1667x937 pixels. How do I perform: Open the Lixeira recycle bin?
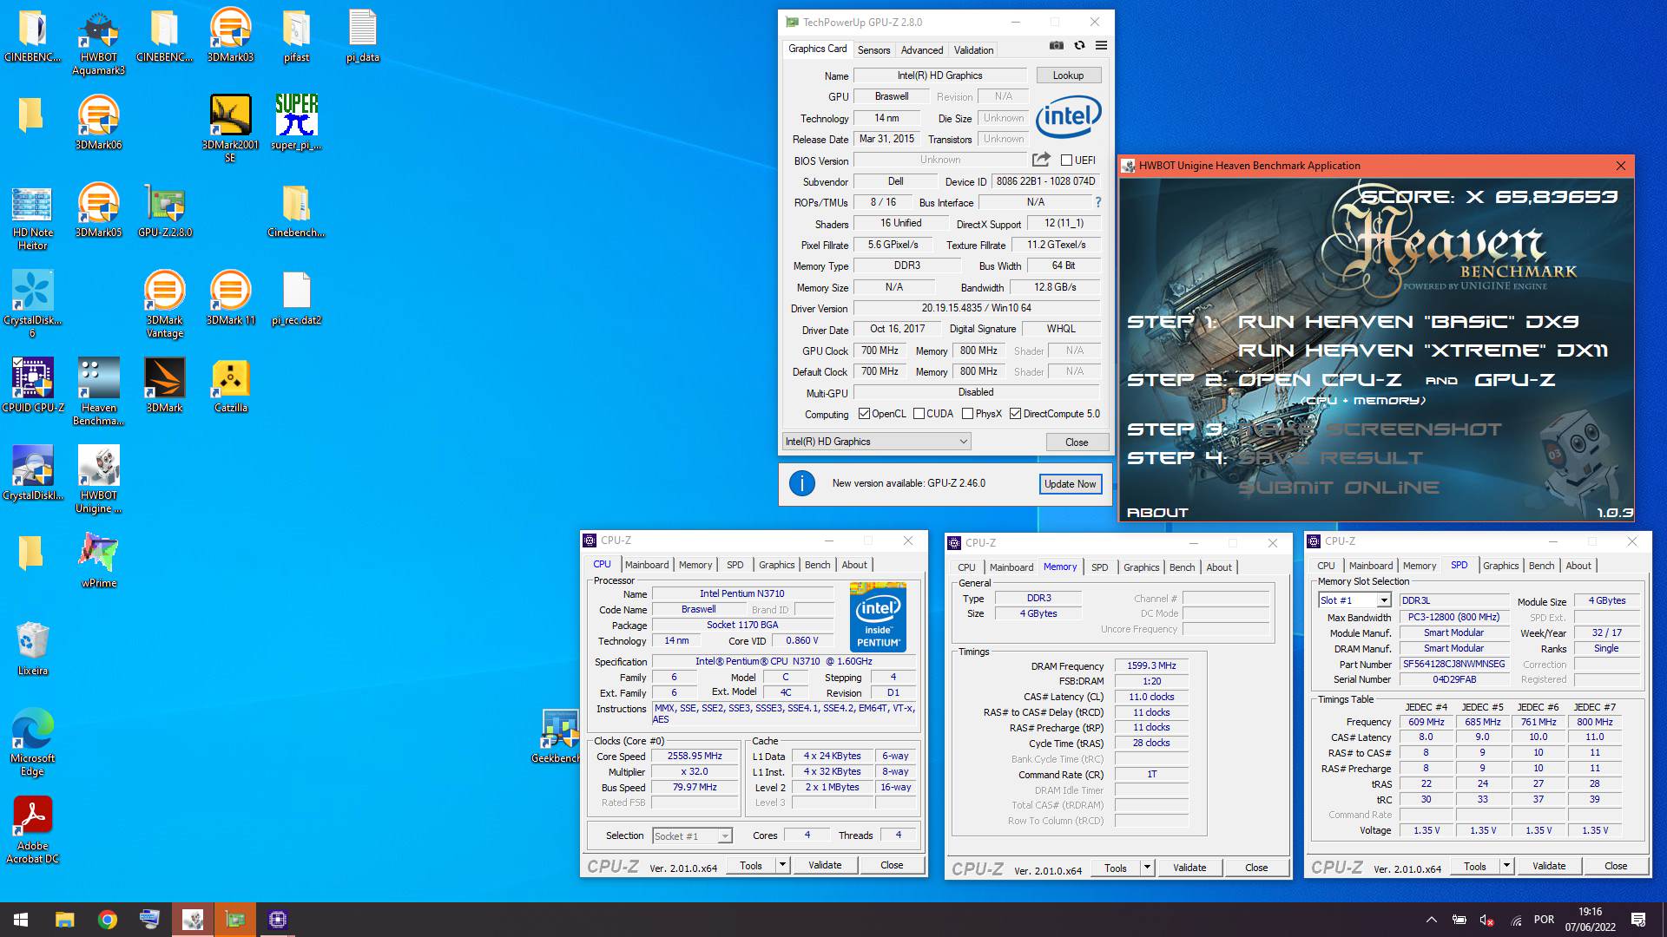(32, 649)
